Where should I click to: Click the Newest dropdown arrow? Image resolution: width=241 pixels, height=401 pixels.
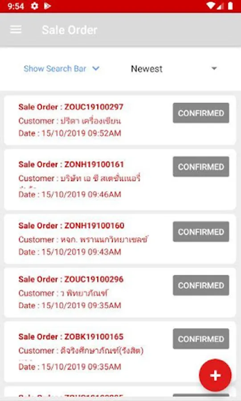pyautogui.click(x=214, y=69)
